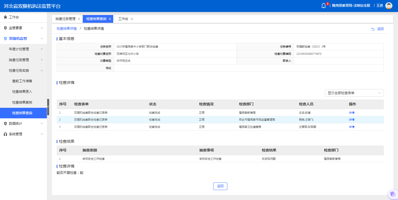Open the 显示全部检查表单 dropdown
The image size is (398, 200).
click(354, 93)
